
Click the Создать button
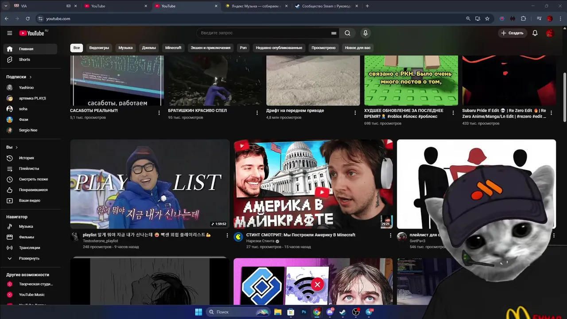[512, 33]
